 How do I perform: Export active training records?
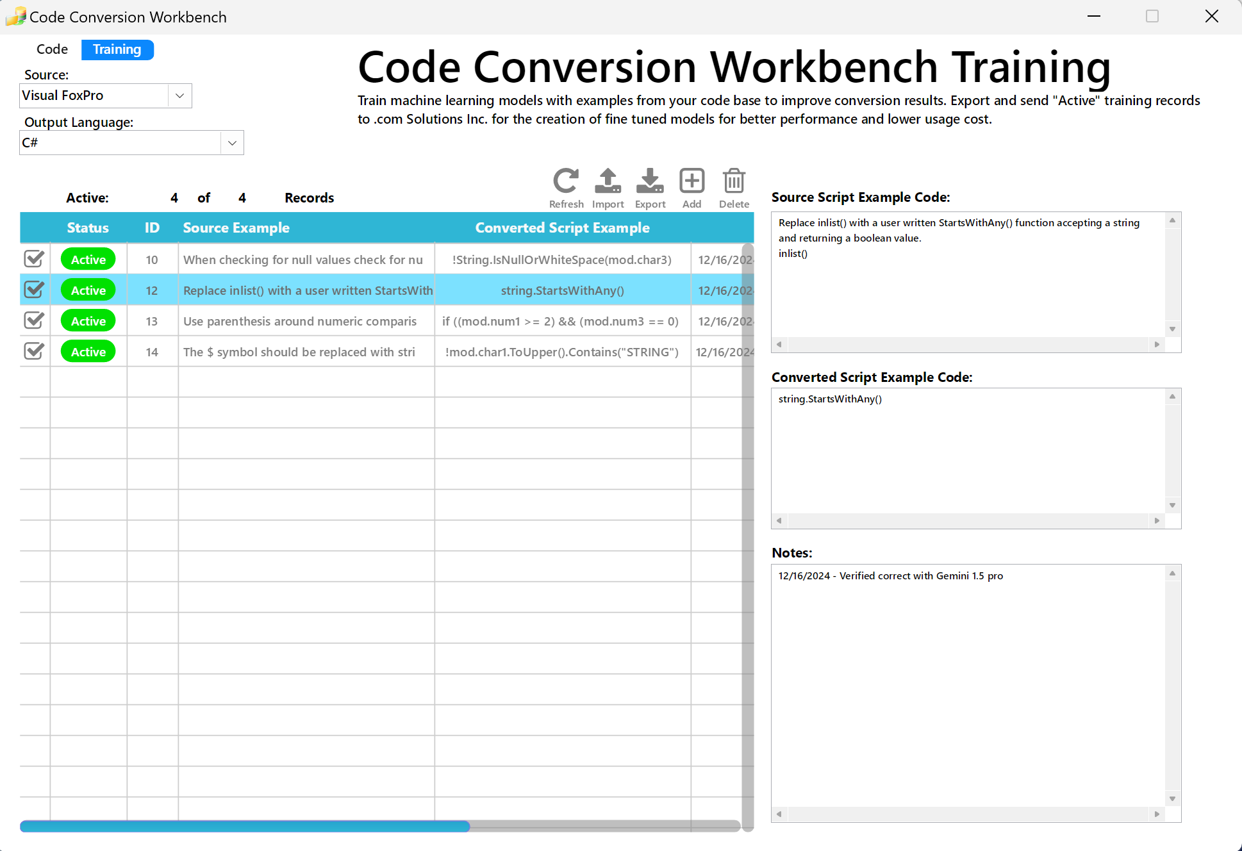tap(650, 183)
